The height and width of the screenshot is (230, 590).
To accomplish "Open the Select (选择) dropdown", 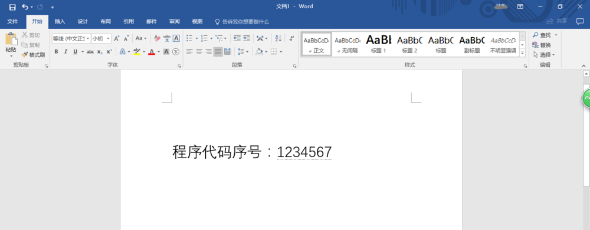I will click(x=544, y=55).
